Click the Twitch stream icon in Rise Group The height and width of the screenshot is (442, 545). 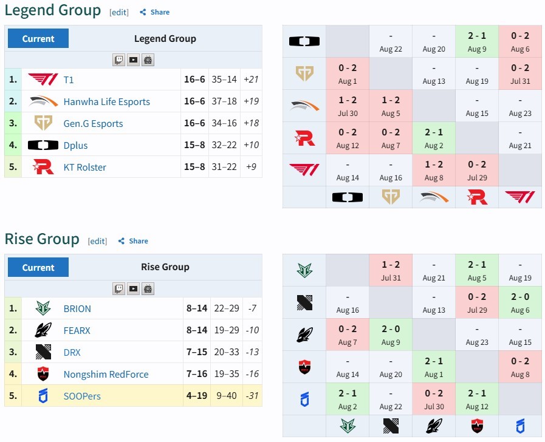coord(119,289)
